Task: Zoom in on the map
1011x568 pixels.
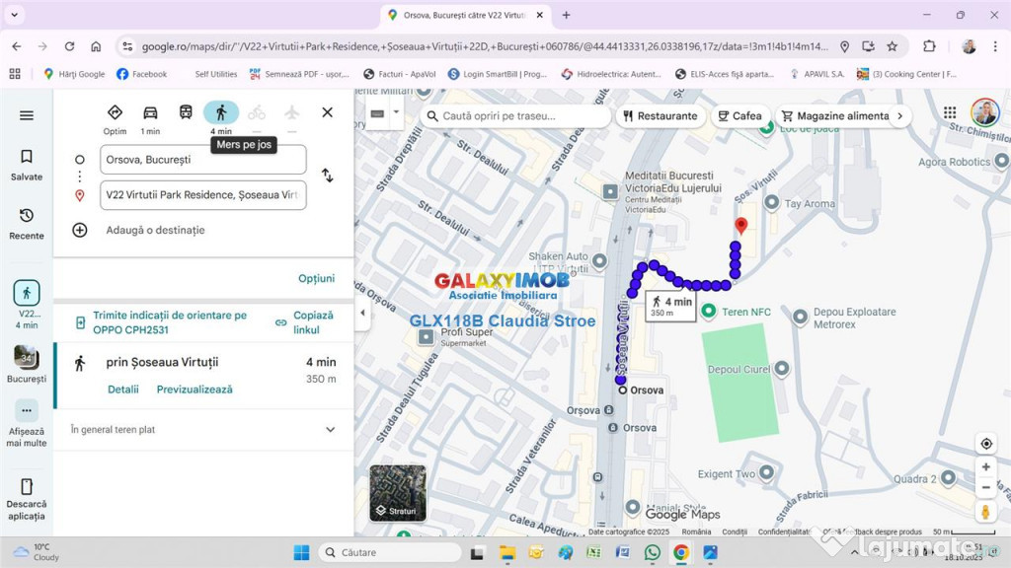Action: tap(985, 466)
